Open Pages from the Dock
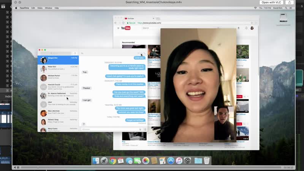This screenshot has width=304, height=171. pyautogui.click(x=162, y=161)
